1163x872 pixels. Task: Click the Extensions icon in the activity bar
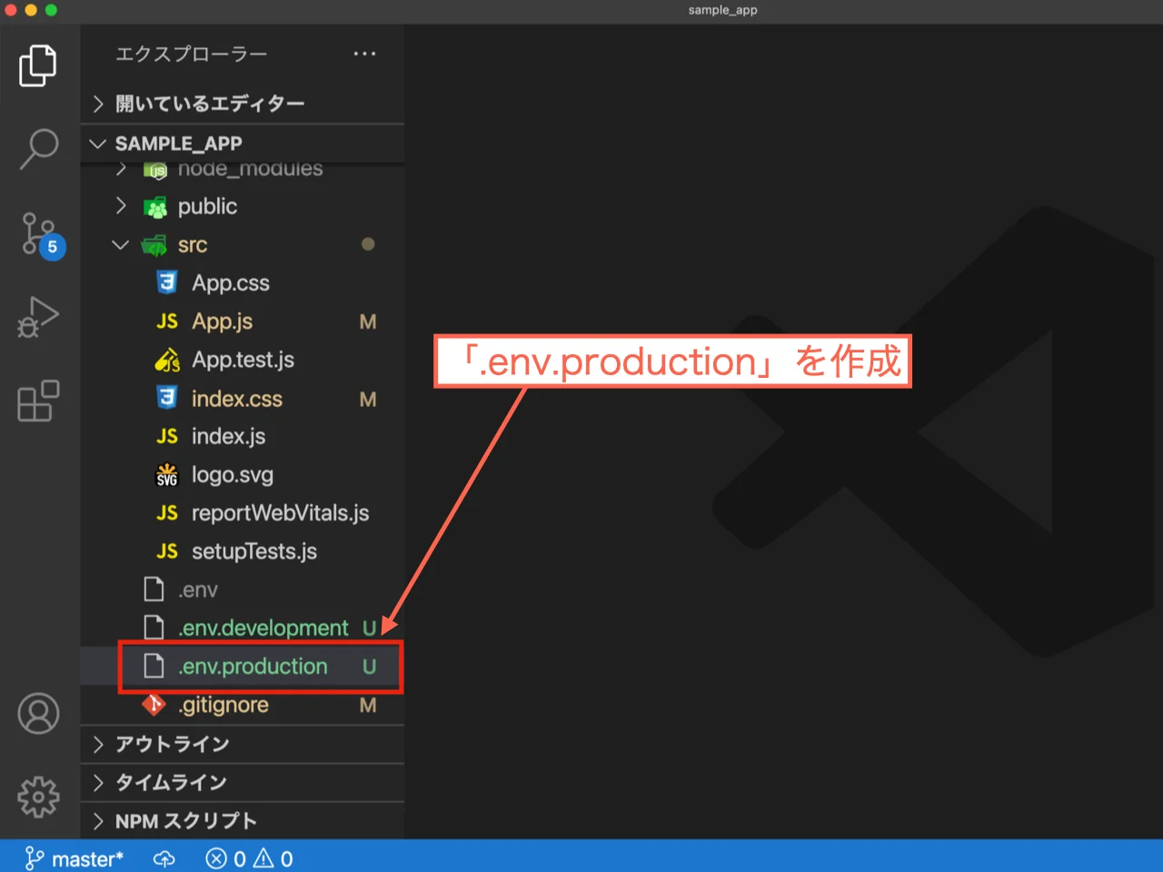click(x=37, y=401)
